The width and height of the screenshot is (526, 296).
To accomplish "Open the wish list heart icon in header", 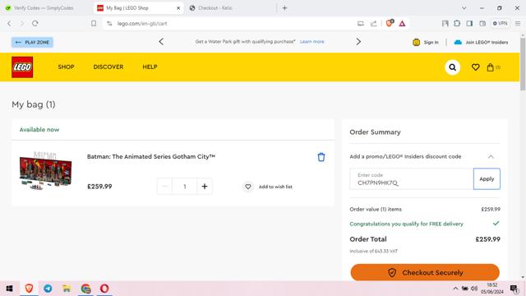I will pos(475,67).
